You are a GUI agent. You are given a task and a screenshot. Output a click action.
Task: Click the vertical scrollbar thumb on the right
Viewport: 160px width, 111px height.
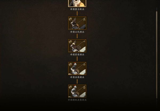coord(157,55)
